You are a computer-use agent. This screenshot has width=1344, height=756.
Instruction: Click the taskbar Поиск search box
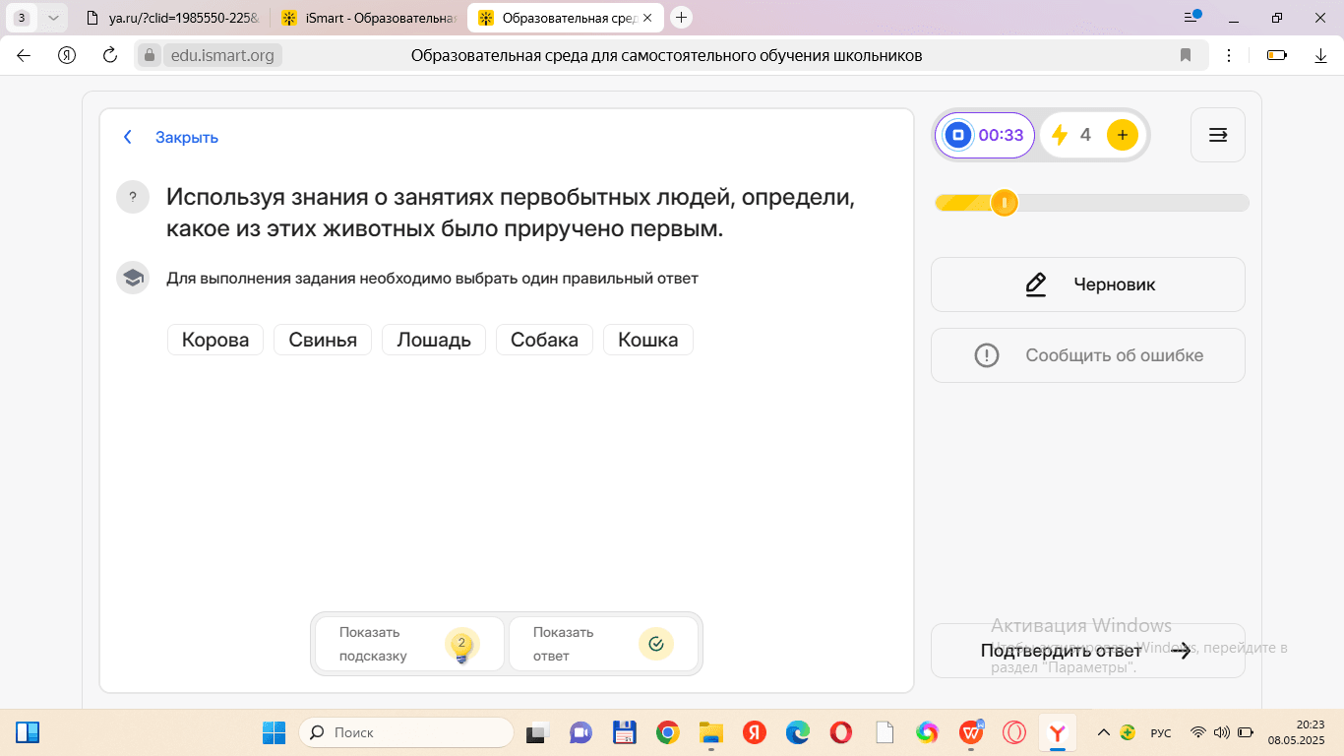tap(406, 732)
